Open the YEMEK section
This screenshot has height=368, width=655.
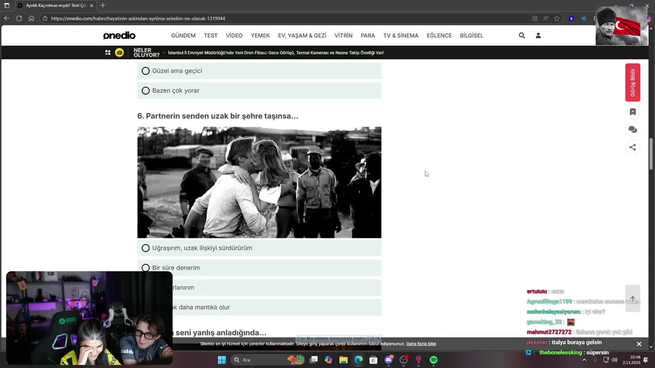pos(260,36)
